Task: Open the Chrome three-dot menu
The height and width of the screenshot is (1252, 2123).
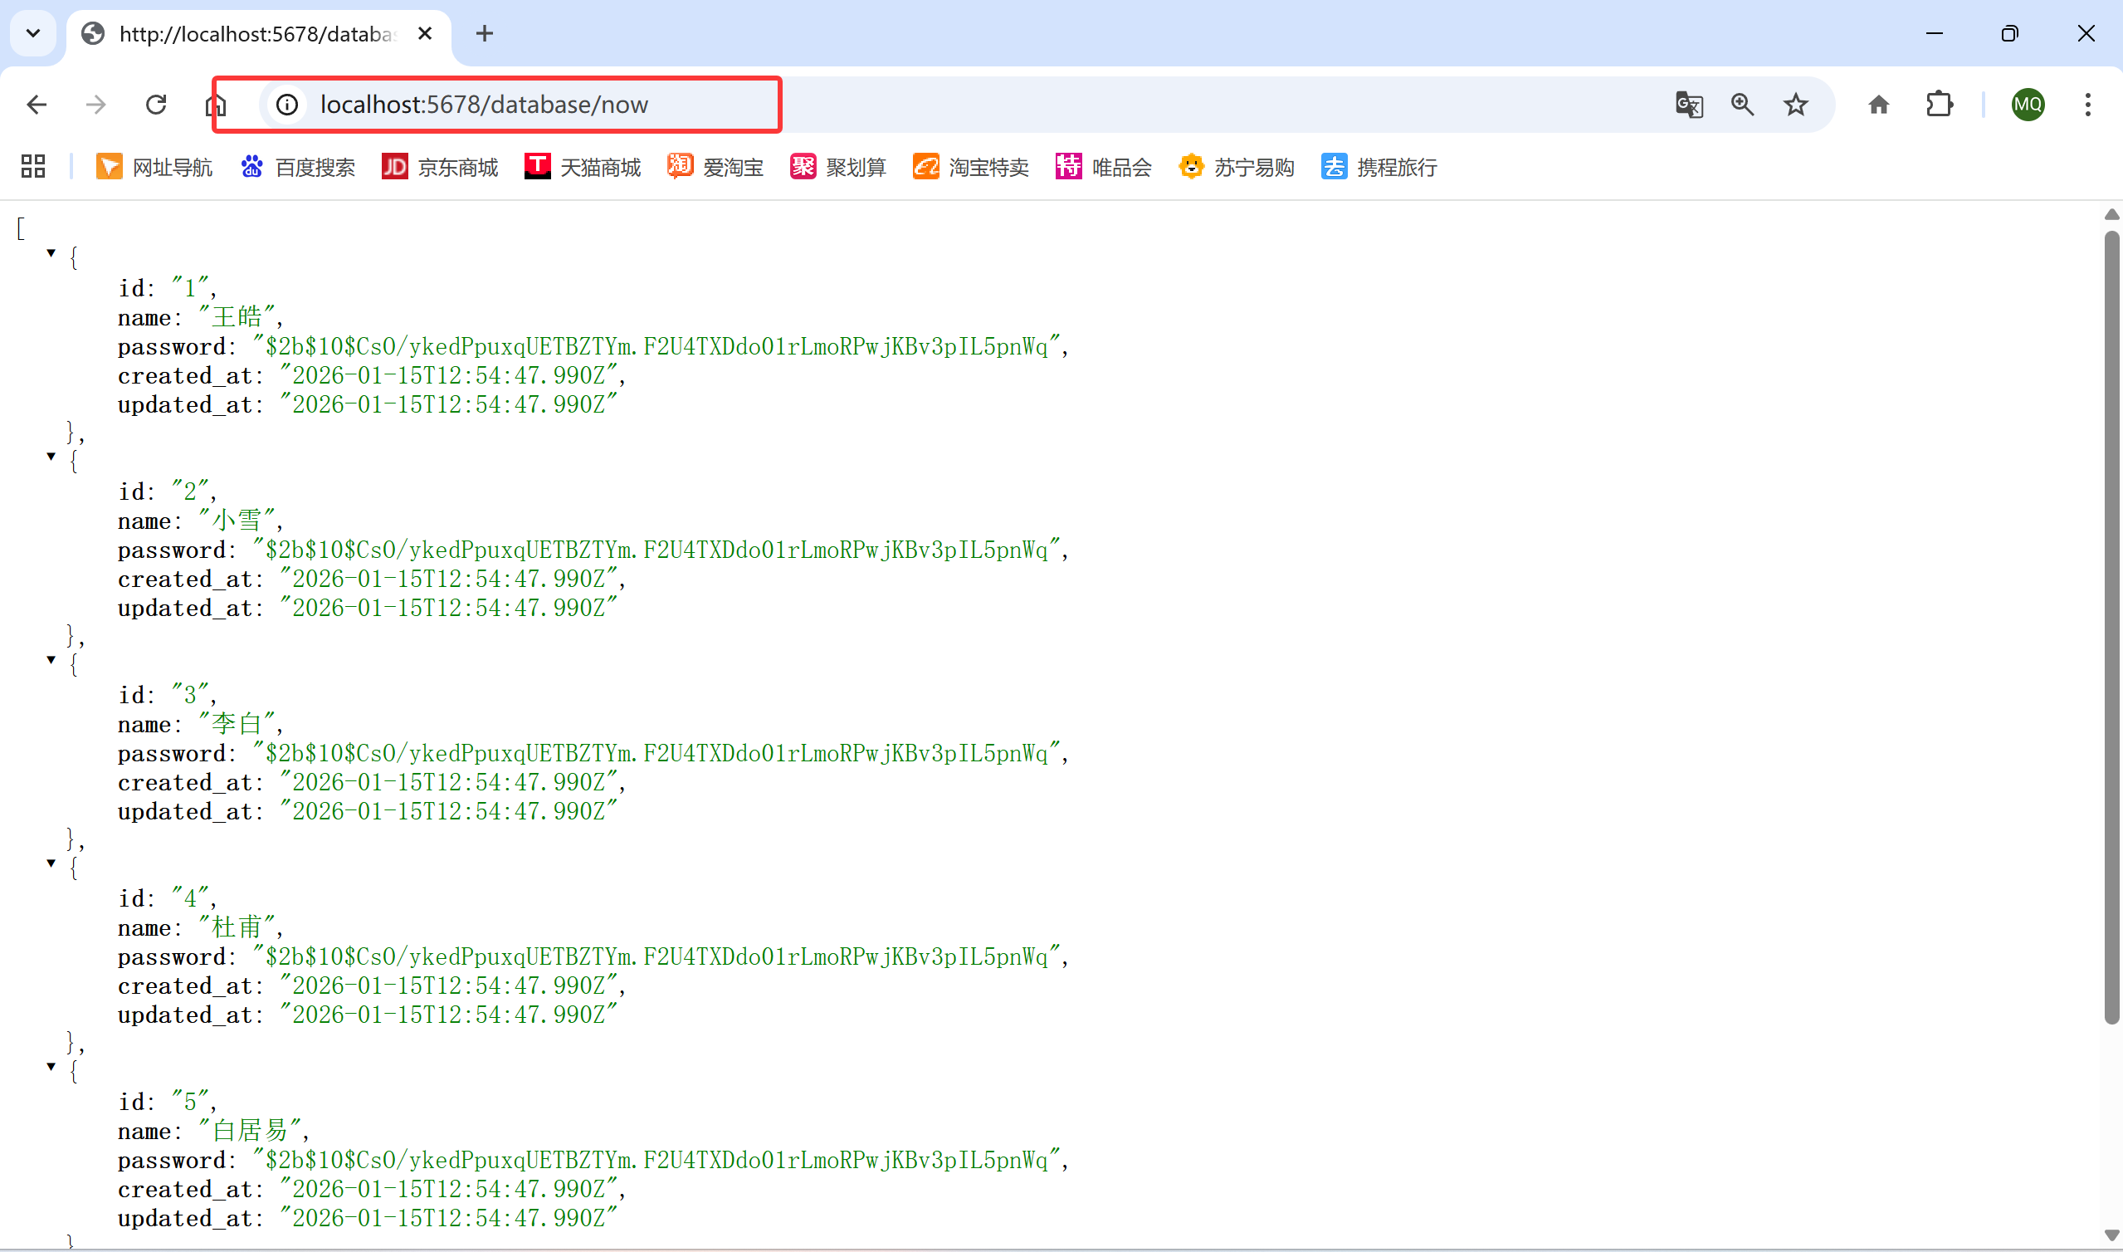Action: (x=2087, y=105)
